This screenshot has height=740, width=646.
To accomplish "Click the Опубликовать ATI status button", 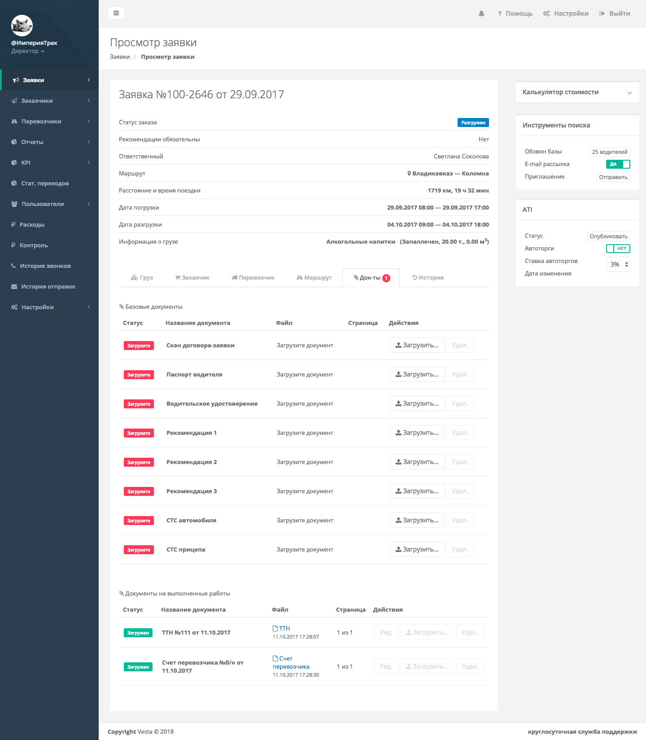I will point(608,236).
